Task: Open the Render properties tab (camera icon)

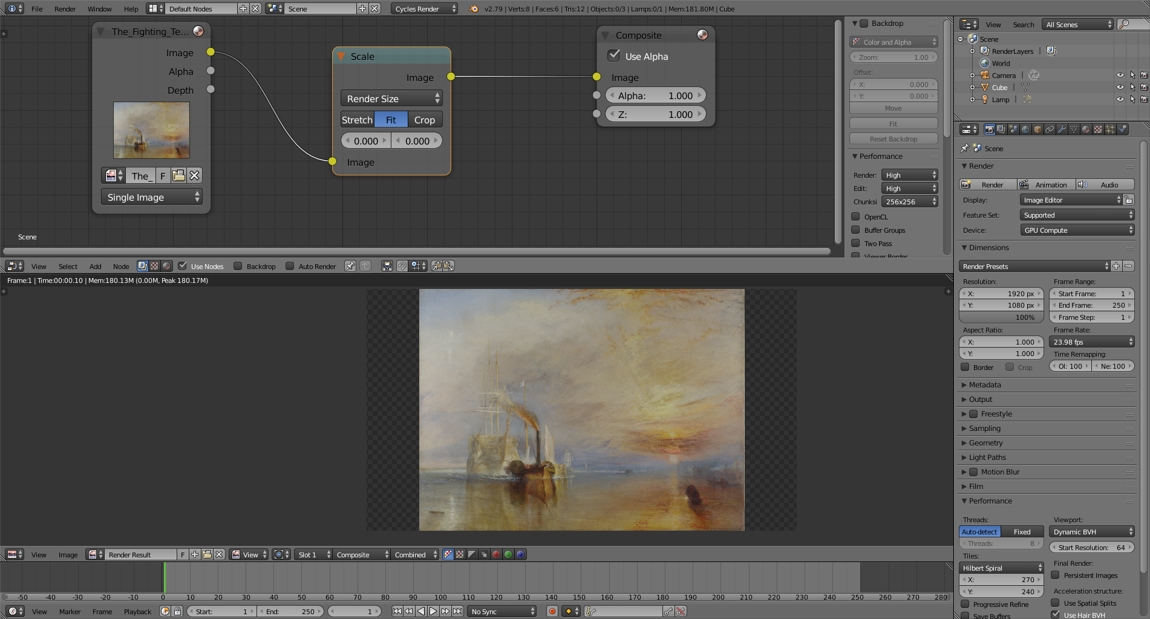Action: [x=989, y=129]
